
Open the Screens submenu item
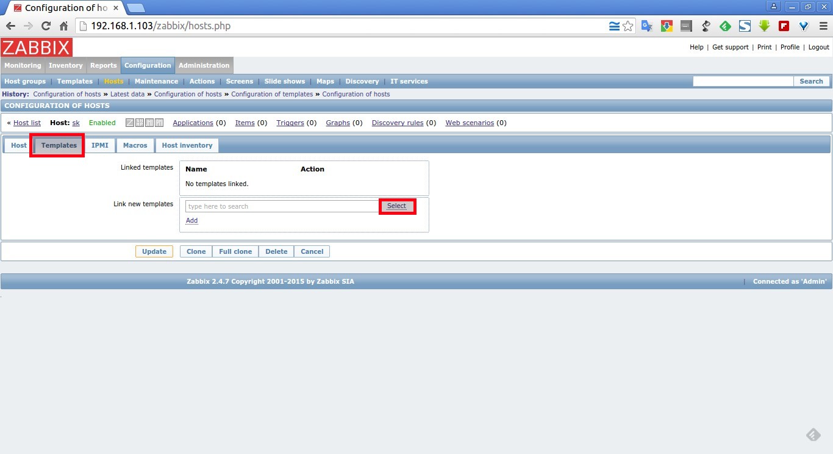[240, 81]
